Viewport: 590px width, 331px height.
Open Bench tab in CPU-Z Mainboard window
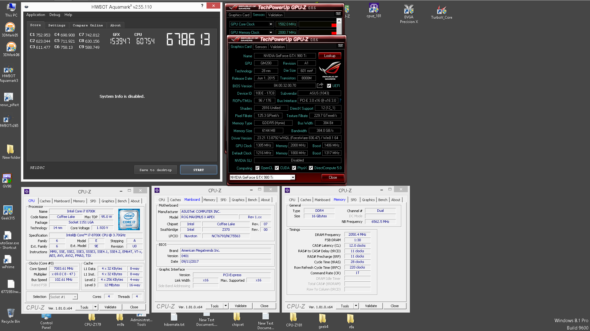point(253,200)
